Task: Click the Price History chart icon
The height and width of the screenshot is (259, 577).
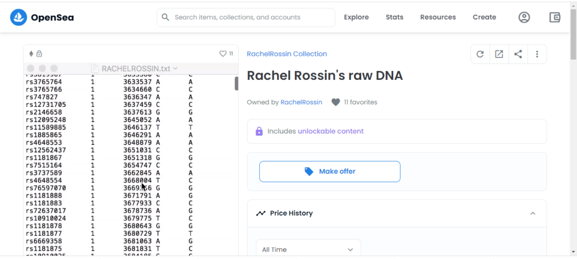Action: pos(261,213)
